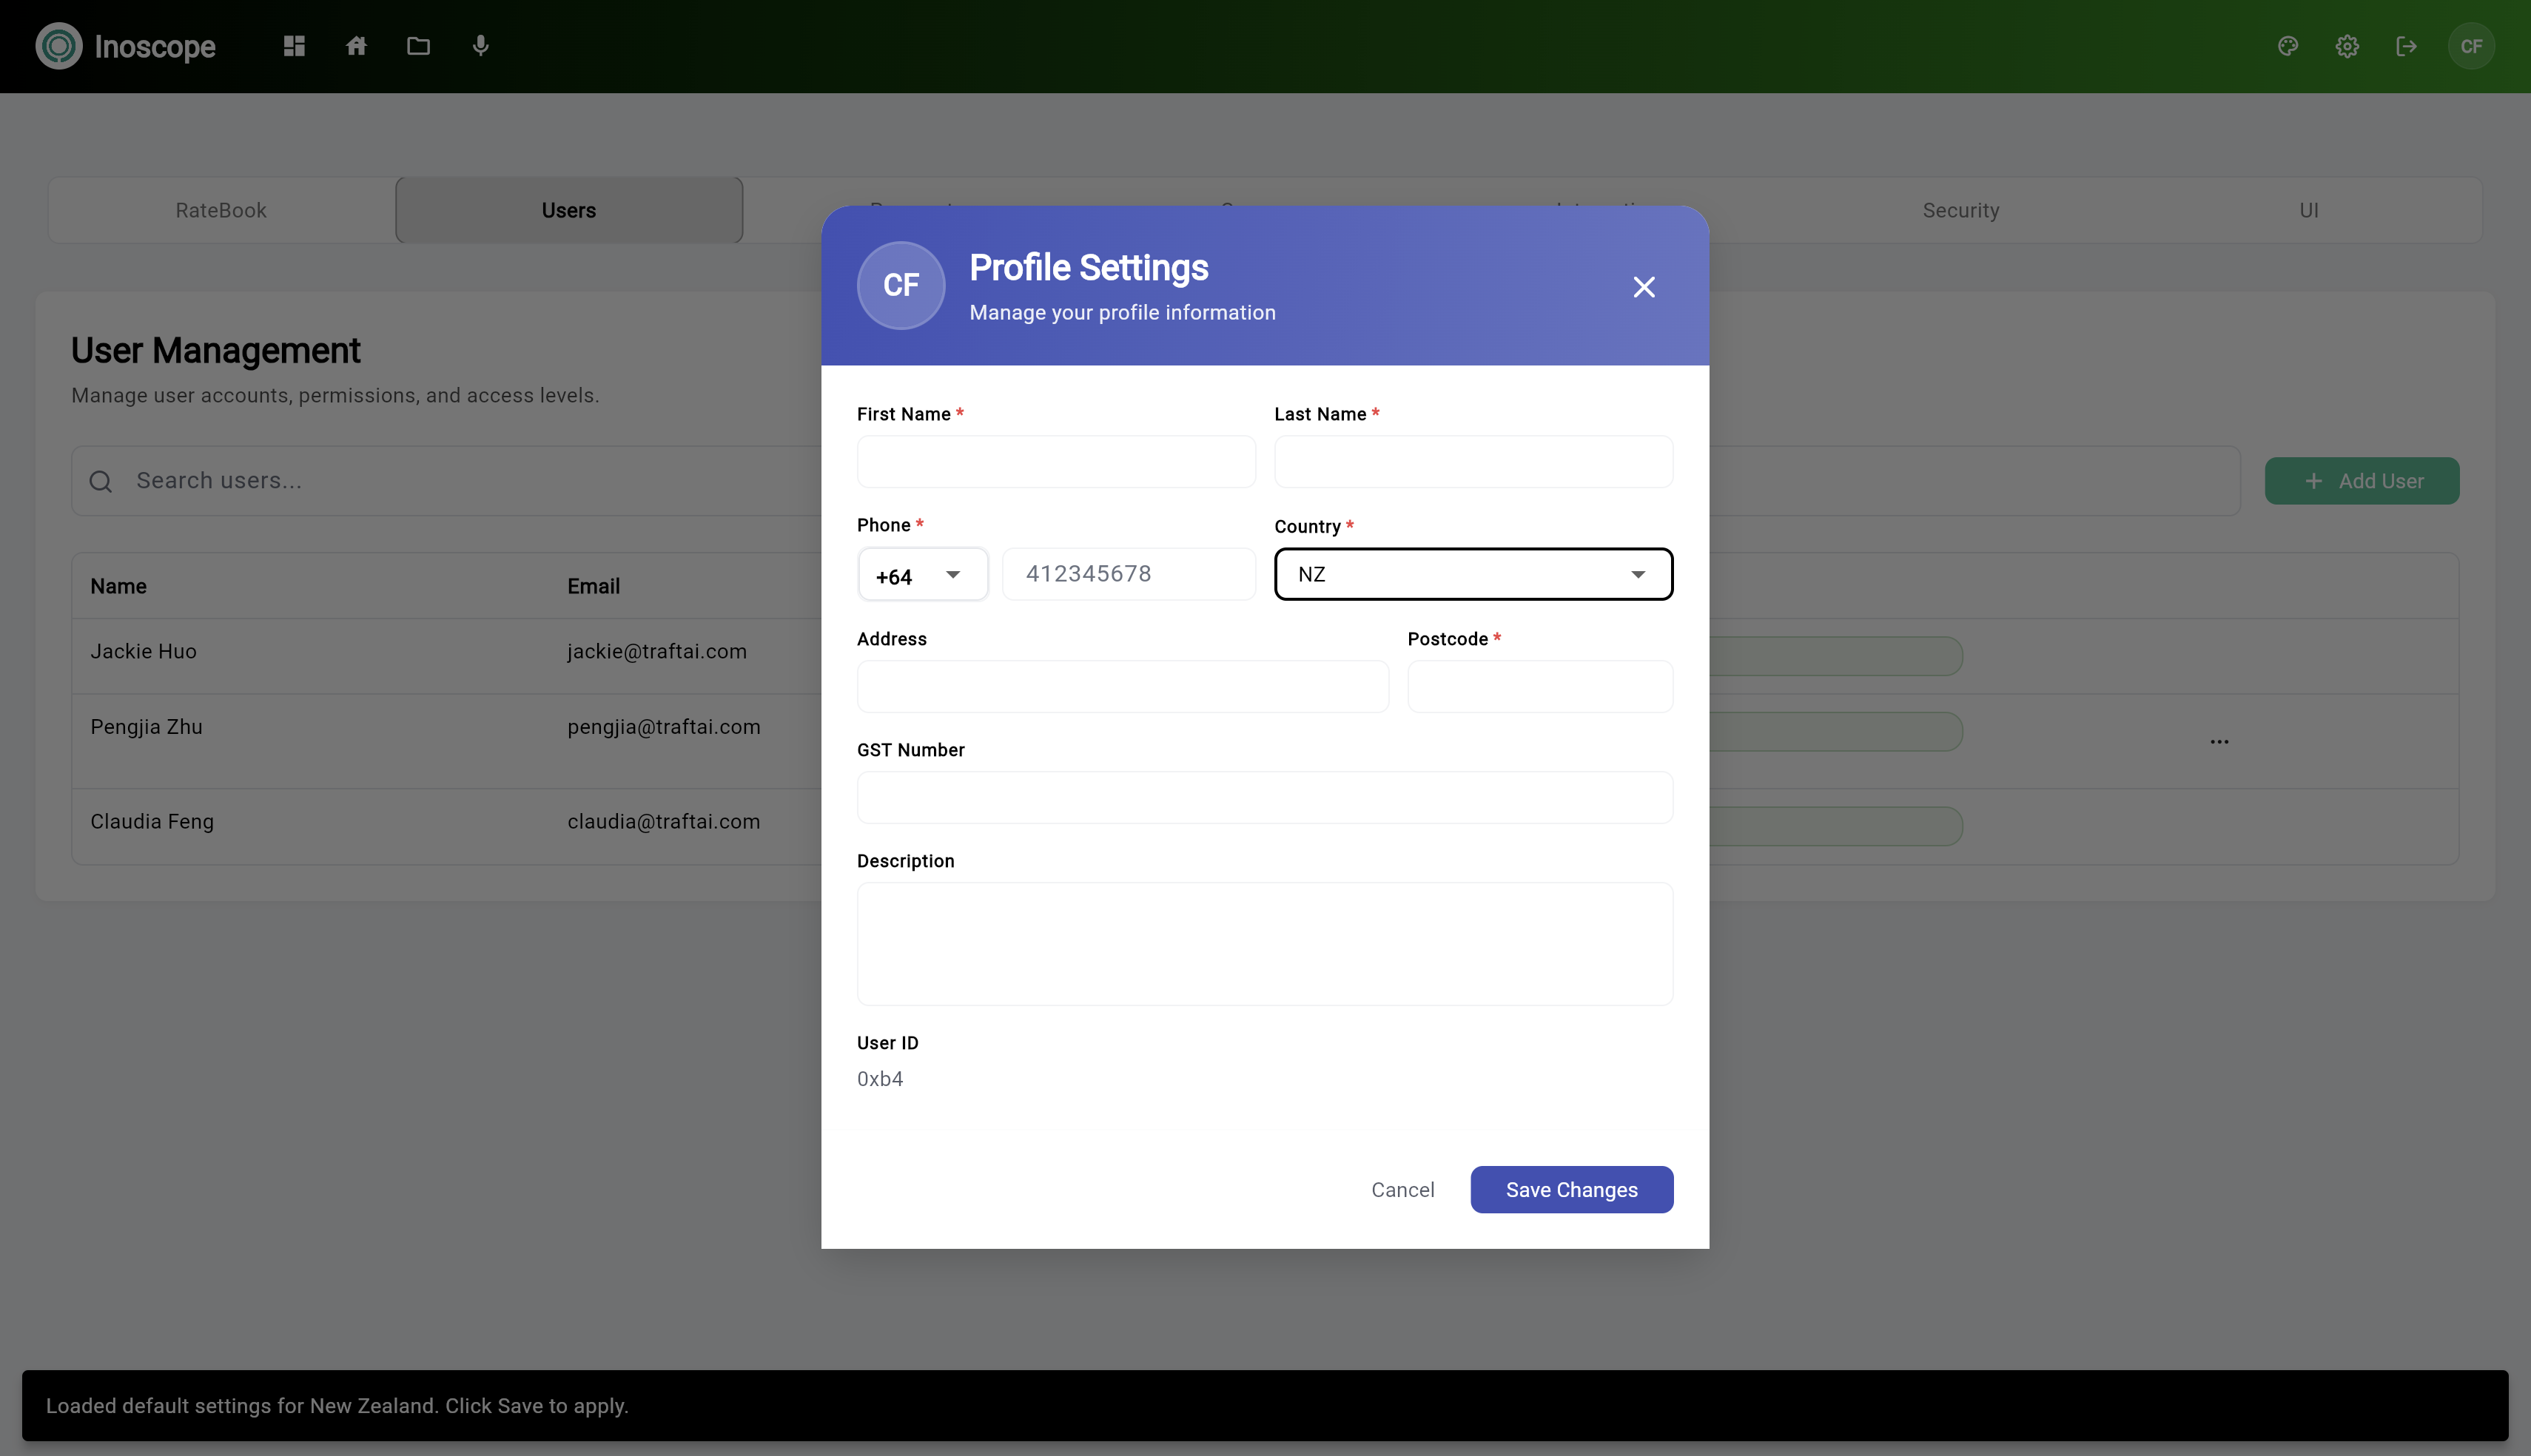Open the folder section in the navbar

click(x=418, y=46)
